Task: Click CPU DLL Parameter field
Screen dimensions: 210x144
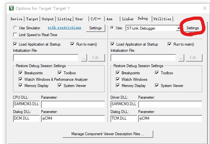Action: [73, 104]
